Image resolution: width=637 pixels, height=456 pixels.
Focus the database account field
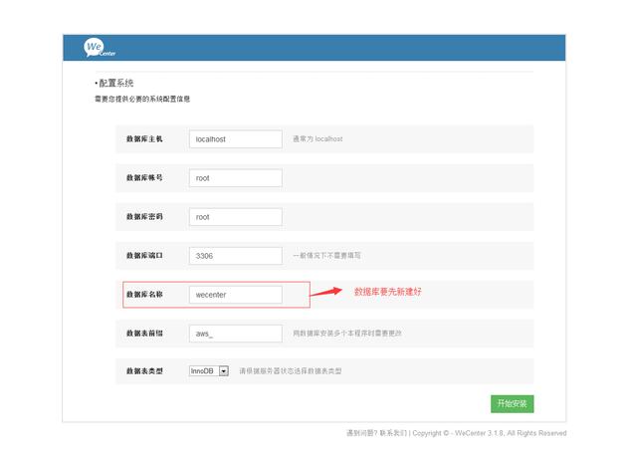(236, 178)
